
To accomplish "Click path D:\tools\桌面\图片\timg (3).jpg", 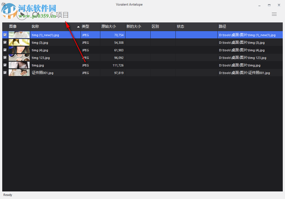I will (242, 43).
